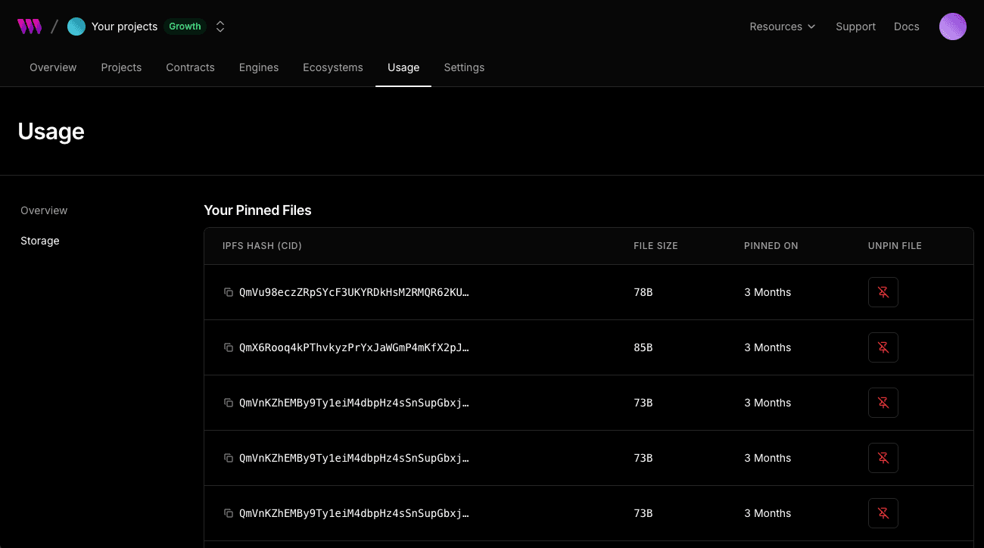Click the Support link
984x548 pixels.
pyautogui.click(x=855, y=26)
